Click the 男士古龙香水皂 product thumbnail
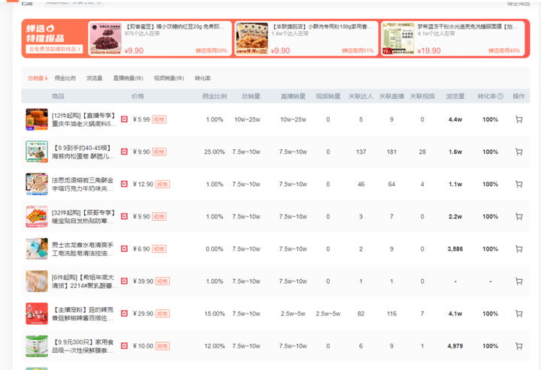The height and width of the screenshot is (370, 541). [x=37, y=248]
